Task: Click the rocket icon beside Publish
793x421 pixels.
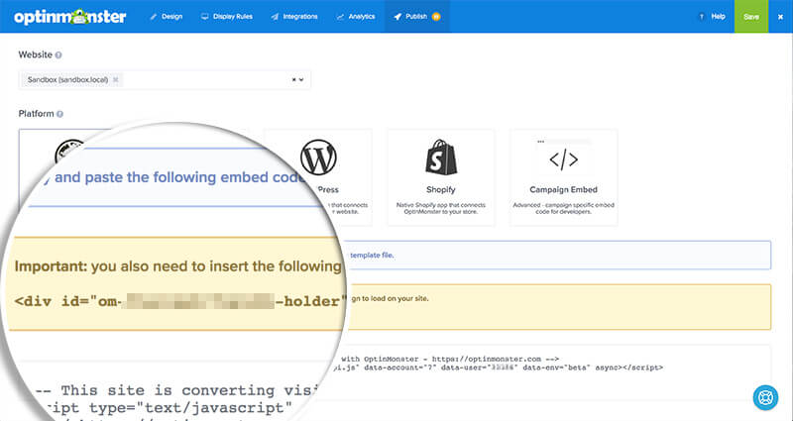Action: pyautogui.click(x=398, y=17)
